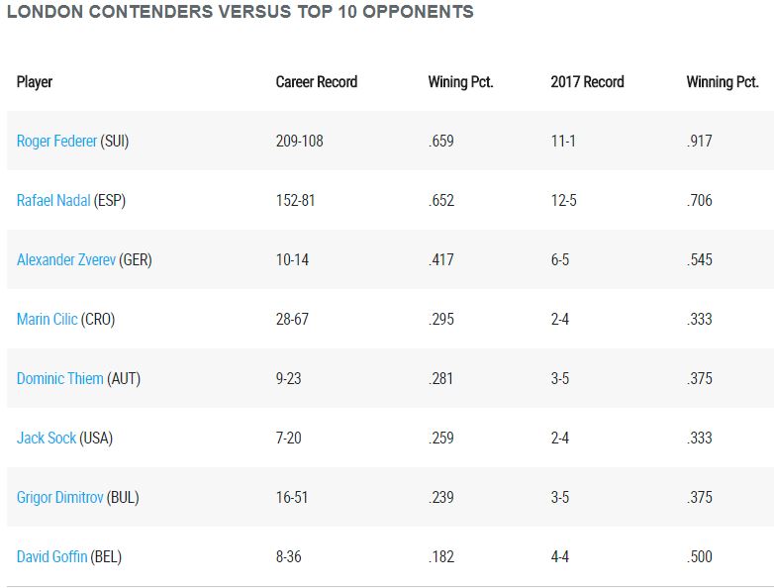Click Goffin's .500 winning percentage cell
774x588 pixels.
pos(699,557)
